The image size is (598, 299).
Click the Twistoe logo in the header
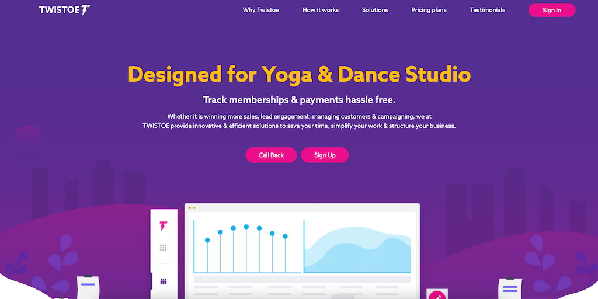(65, 10)
